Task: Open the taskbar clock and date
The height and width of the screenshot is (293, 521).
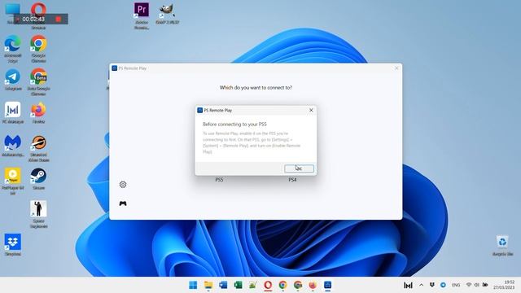Action: 504,285
